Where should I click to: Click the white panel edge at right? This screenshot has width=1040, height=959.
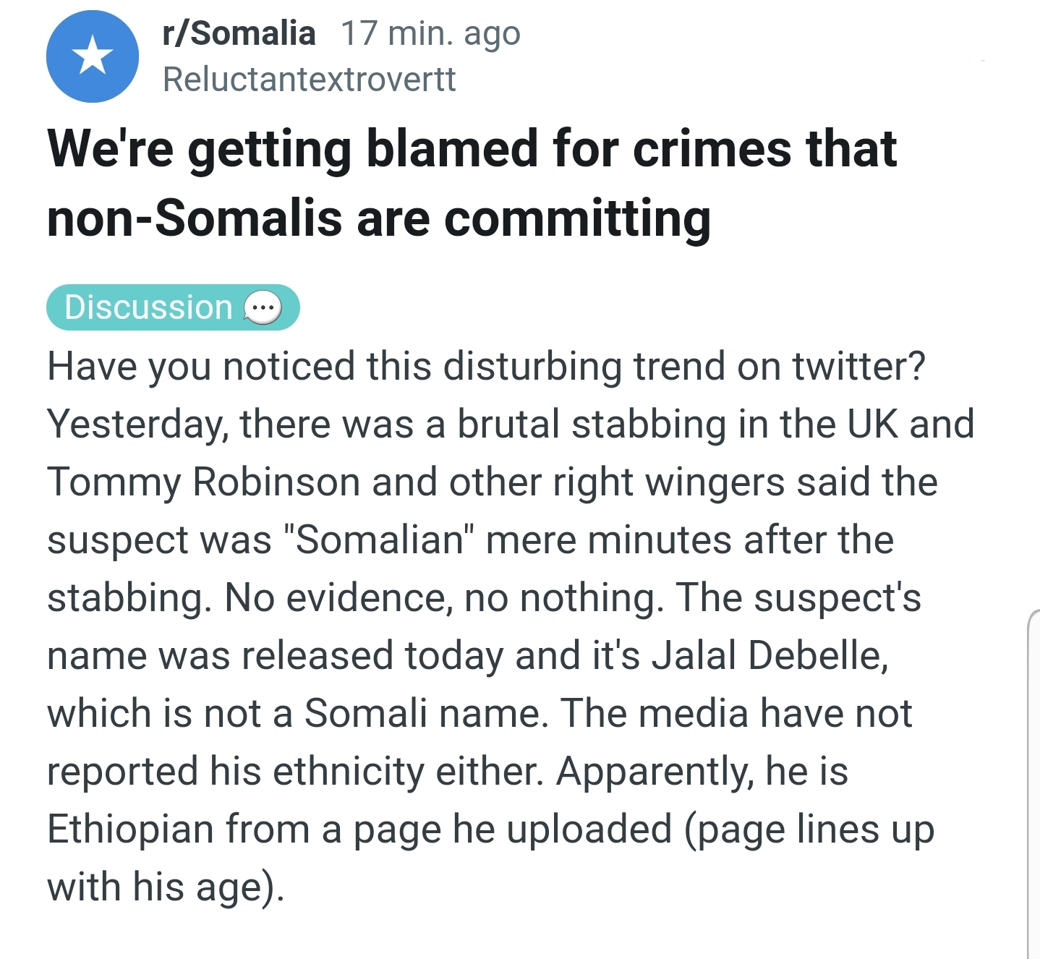pos(1033,785)
